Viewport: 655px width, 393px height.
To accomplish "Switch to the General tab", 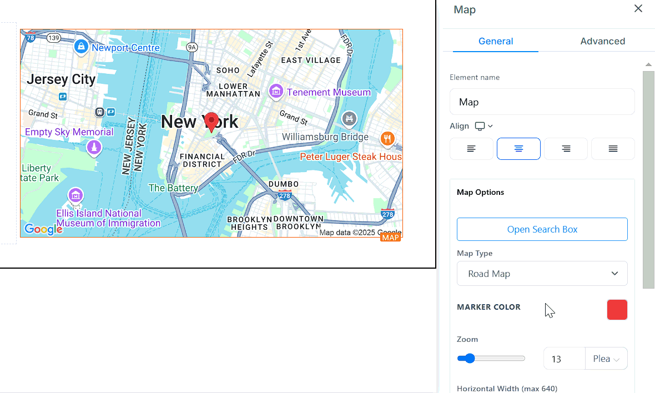I will pos(496,41).
